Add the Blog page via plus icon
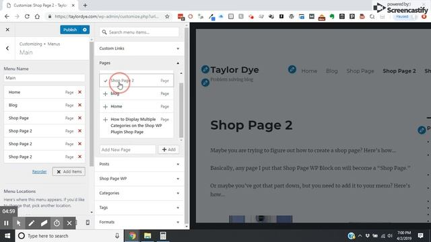 [x=105, y=94]
